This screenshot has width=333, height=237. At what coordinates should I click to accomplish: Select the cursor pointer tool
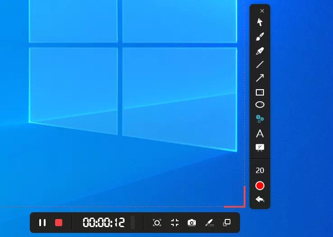click(260, 22)
